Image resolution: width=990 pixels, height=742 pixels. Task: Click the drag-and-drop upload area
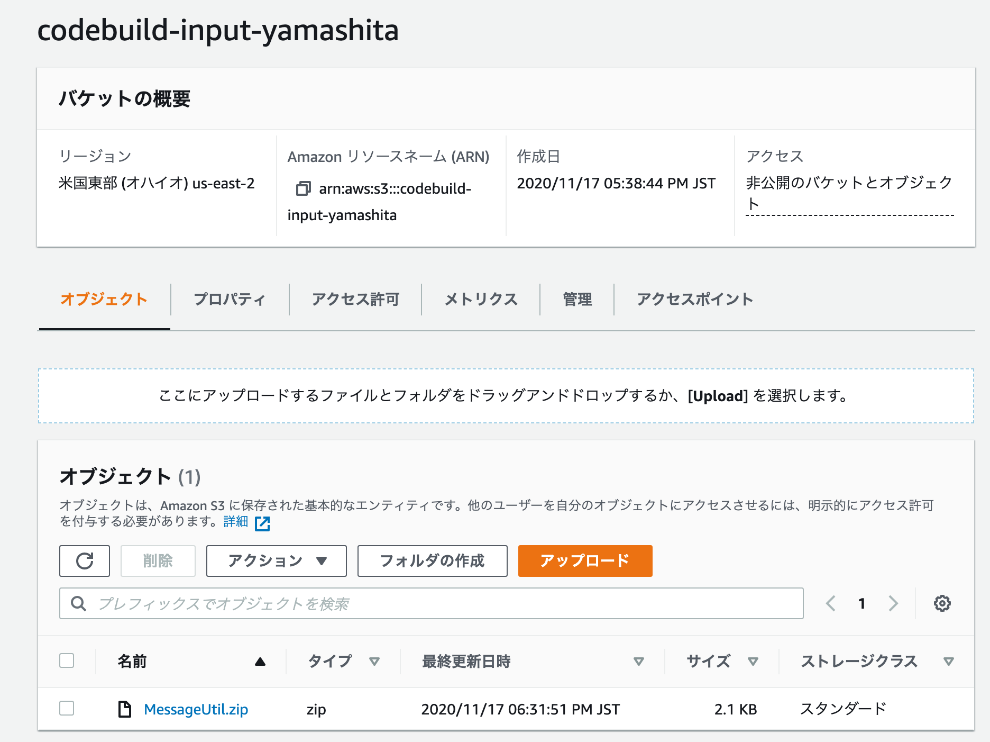click(x=506, y=396)
